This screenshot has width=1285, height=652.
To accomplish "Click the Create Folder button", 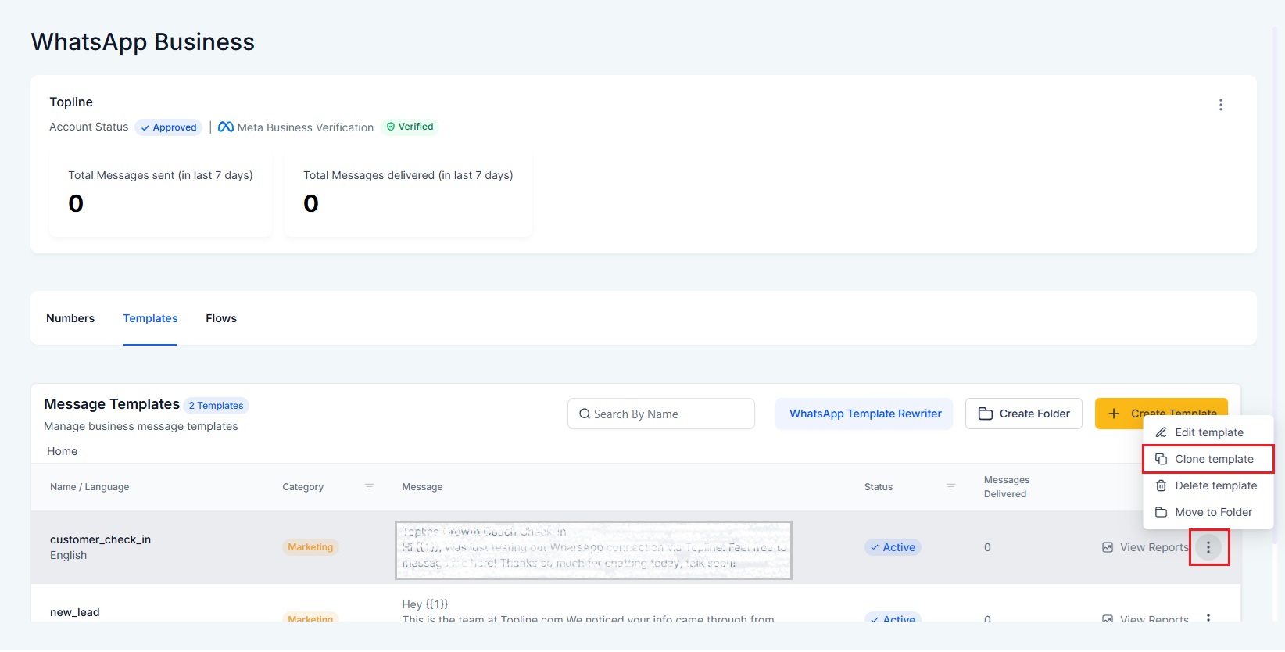I will click(1024, 414).
